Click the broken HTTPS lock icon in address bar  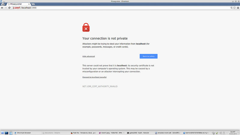14,7
